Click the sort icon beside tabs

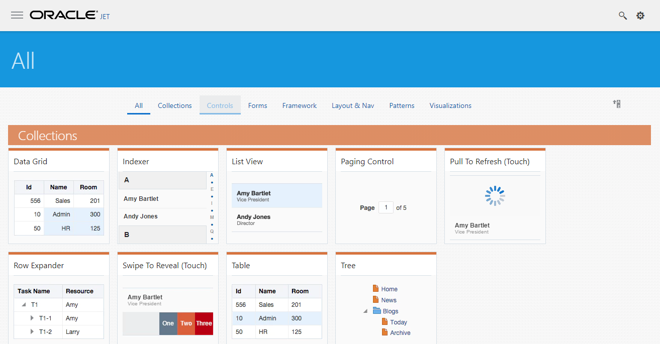pyautogui.click(x=616, y=104)
